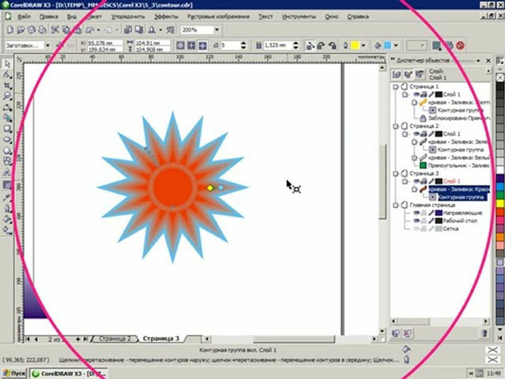Click the Cut scissors icon
This screenshot has width=505, height=379.
pyautogui.click(x=55, y=29)
